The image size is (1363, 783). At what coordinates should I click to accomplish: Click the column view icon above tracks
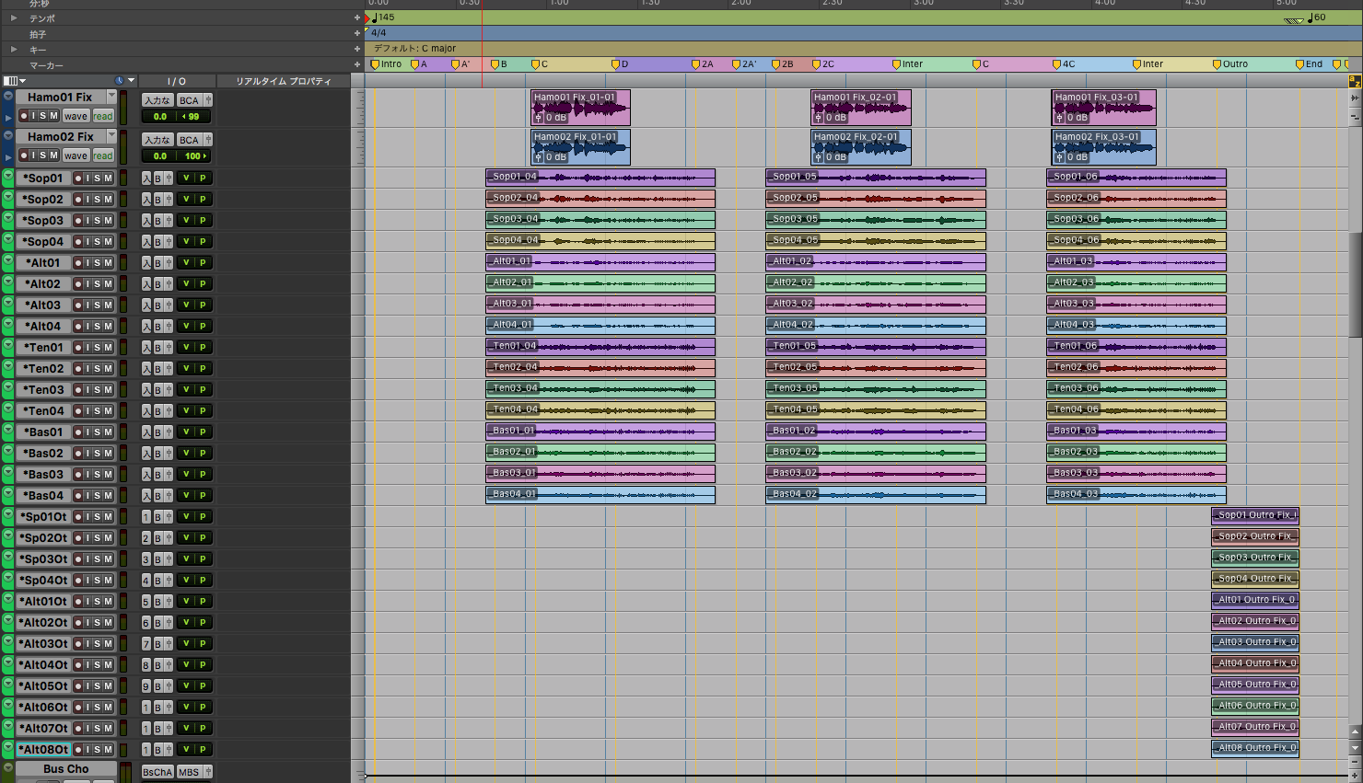[x=10, y=81]
